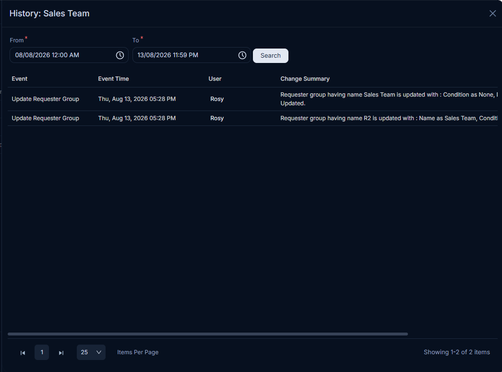
Task: Select page 1 button
Action: (42, 352)
